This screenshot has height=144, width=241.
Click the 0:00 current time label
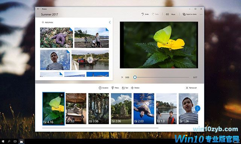click(x=127, y=77)
